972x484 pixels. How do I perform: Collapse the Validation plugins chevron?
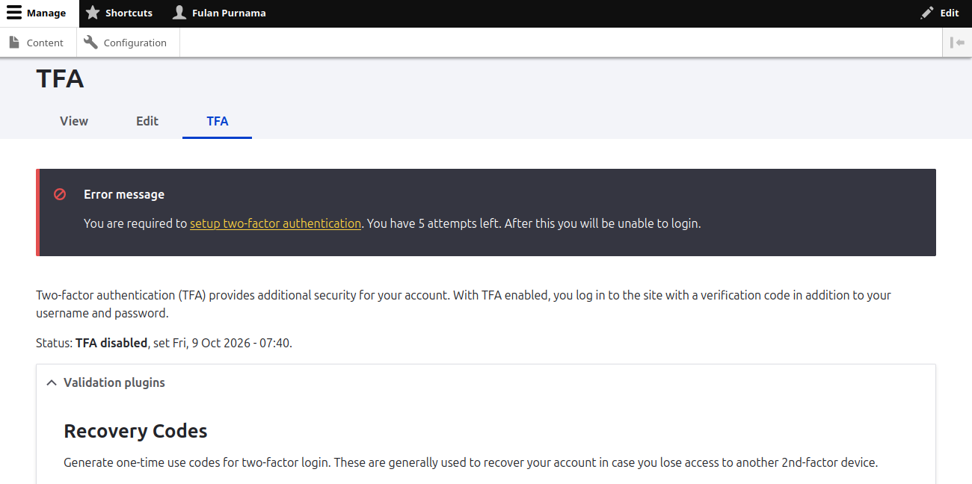coord(52,382)
